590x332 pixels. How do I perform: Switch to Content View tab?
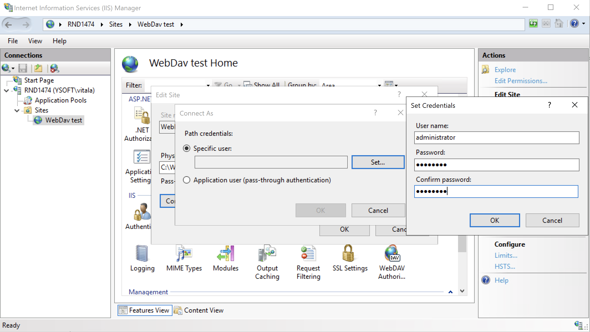(x=204, y=310)
